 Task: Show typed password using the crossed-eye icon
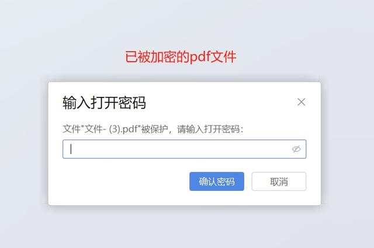pos(296,149)
